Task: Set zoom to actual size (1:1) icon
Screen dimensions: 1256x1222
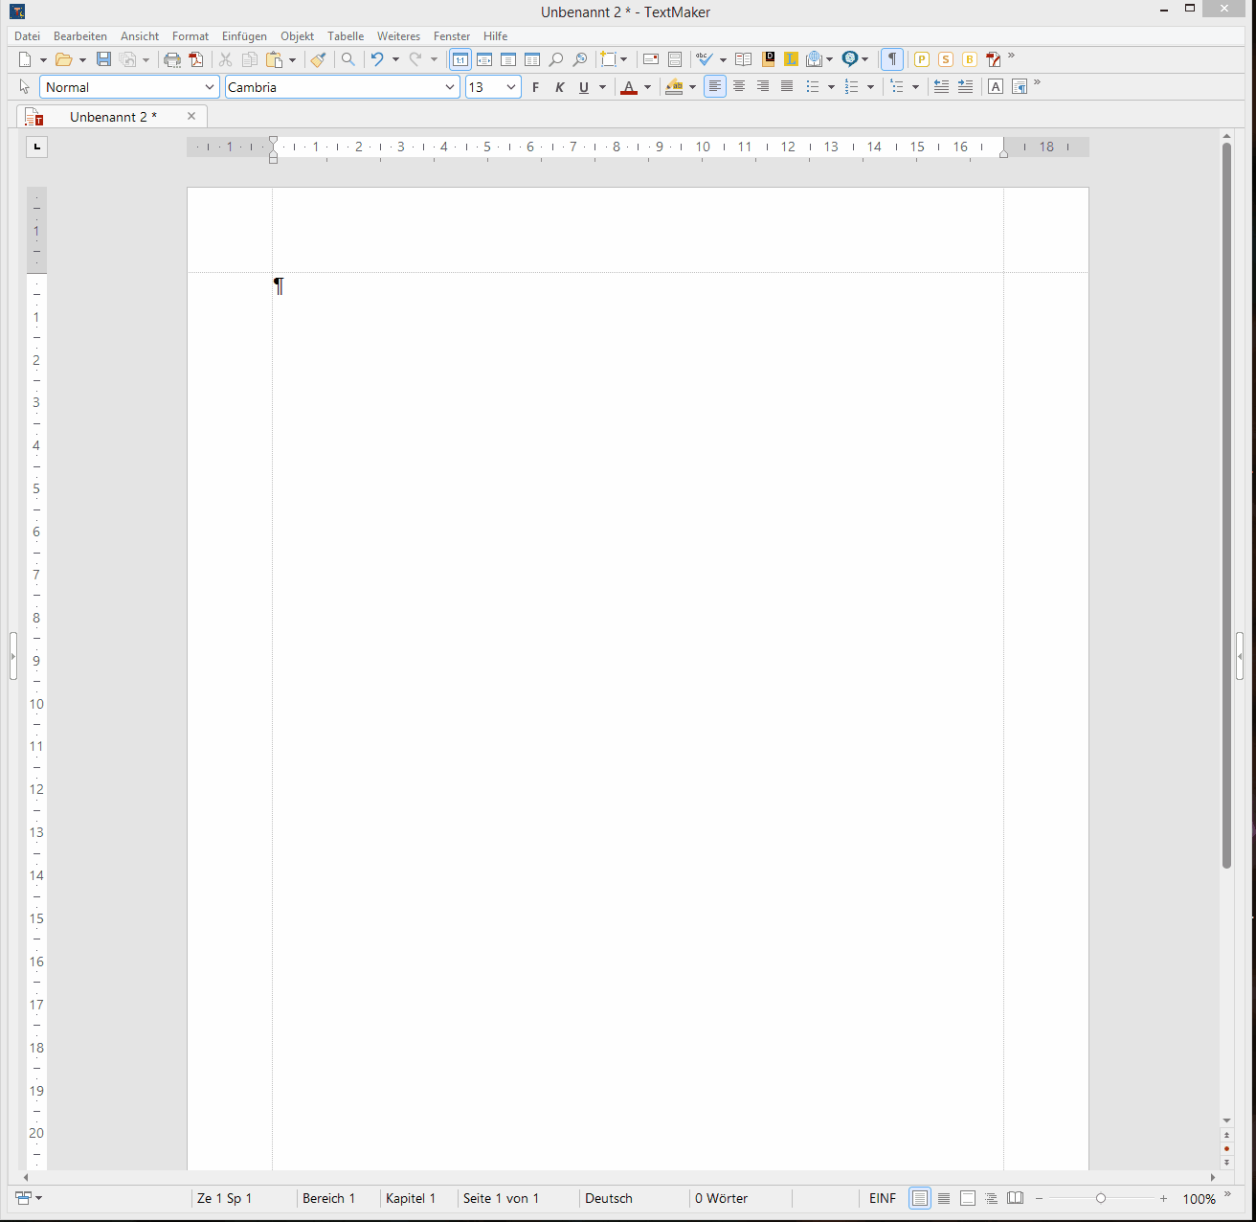Action: pos(460,59)
